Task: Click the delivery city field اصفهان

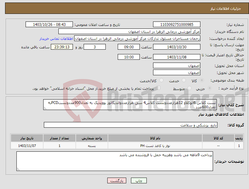Action: pyautogui.click(x=177, y=73)
